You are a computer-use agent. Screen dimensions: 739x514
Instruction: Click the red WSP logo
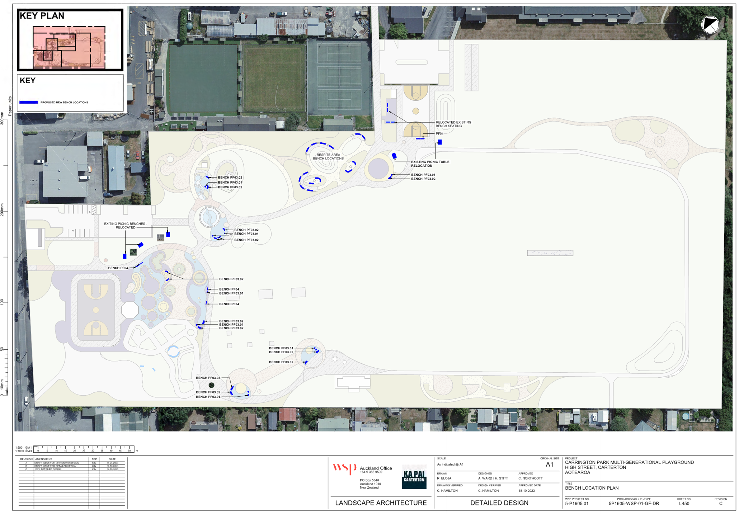[344, 468]
